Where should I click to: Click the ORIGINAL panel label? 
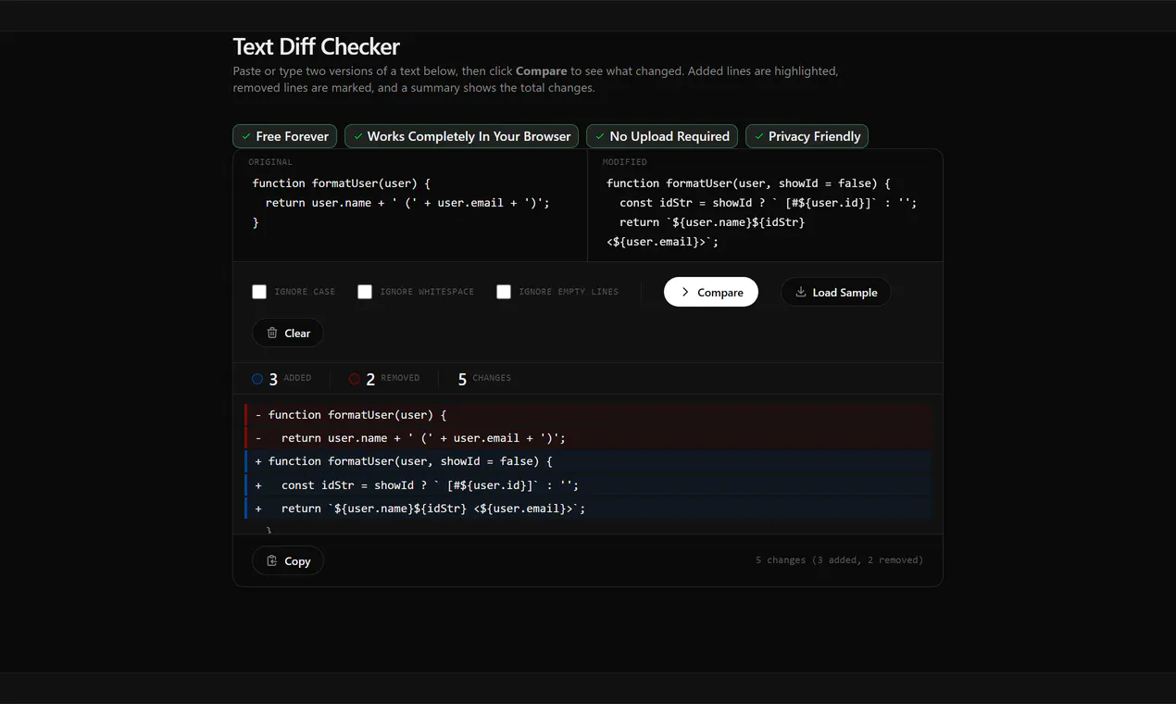[x=270, y=162]
